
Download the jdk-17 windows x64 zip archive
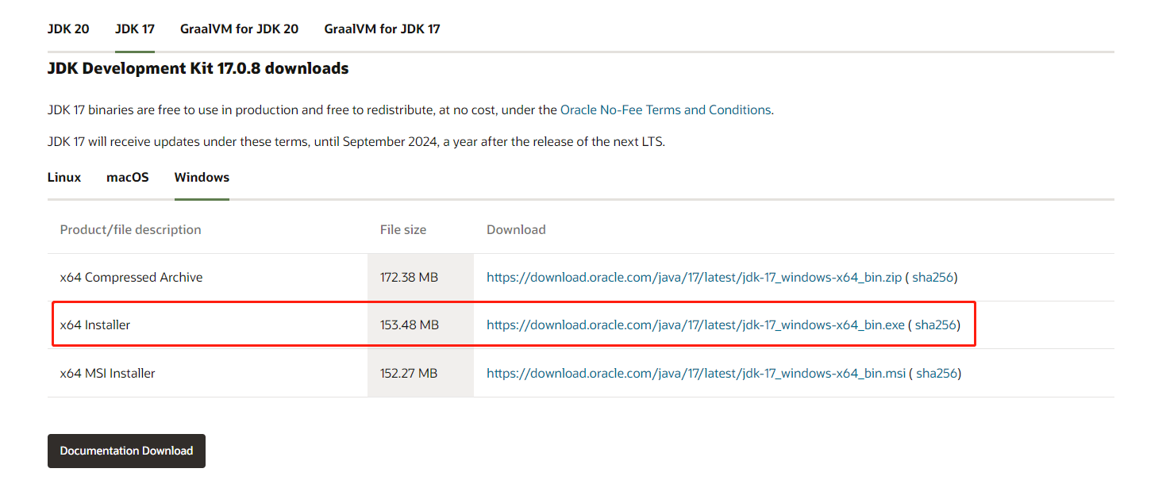click(694, 277)
